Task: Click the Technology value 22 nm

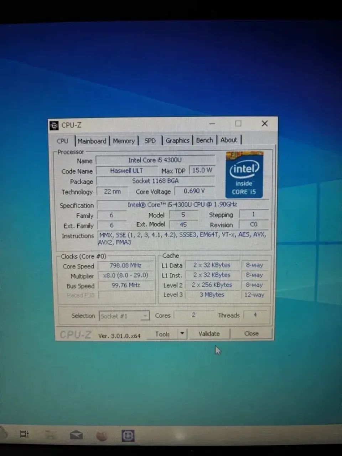Action: (x=112, y=191)
